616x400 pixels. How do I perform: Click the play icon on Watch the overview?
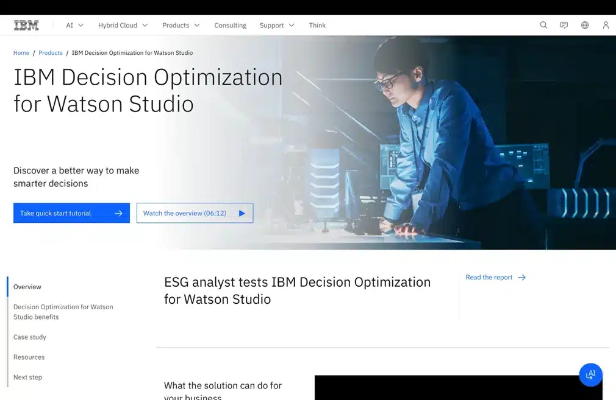point(242,214)
